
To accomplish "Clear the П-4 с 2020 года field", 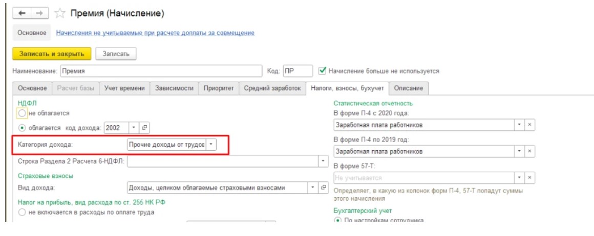I will (x=530, y=125).
